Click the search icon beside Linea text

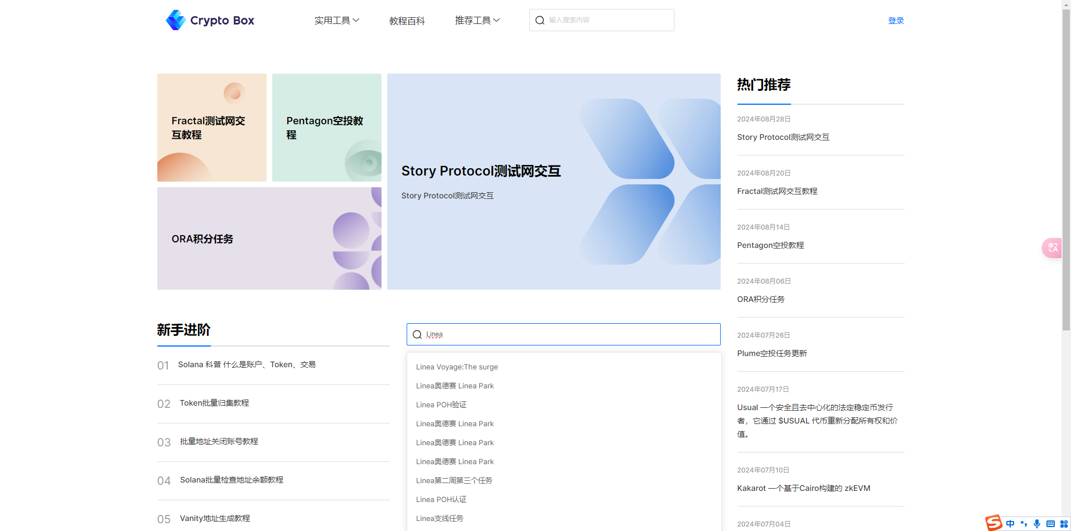pos(417,335)
